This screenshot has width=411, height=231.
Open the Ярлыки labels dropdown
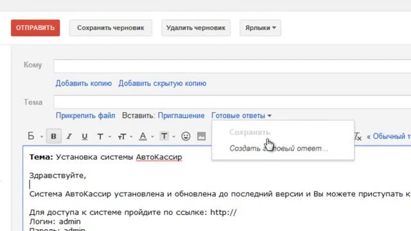pyautogui.click(x=260, y=28)
